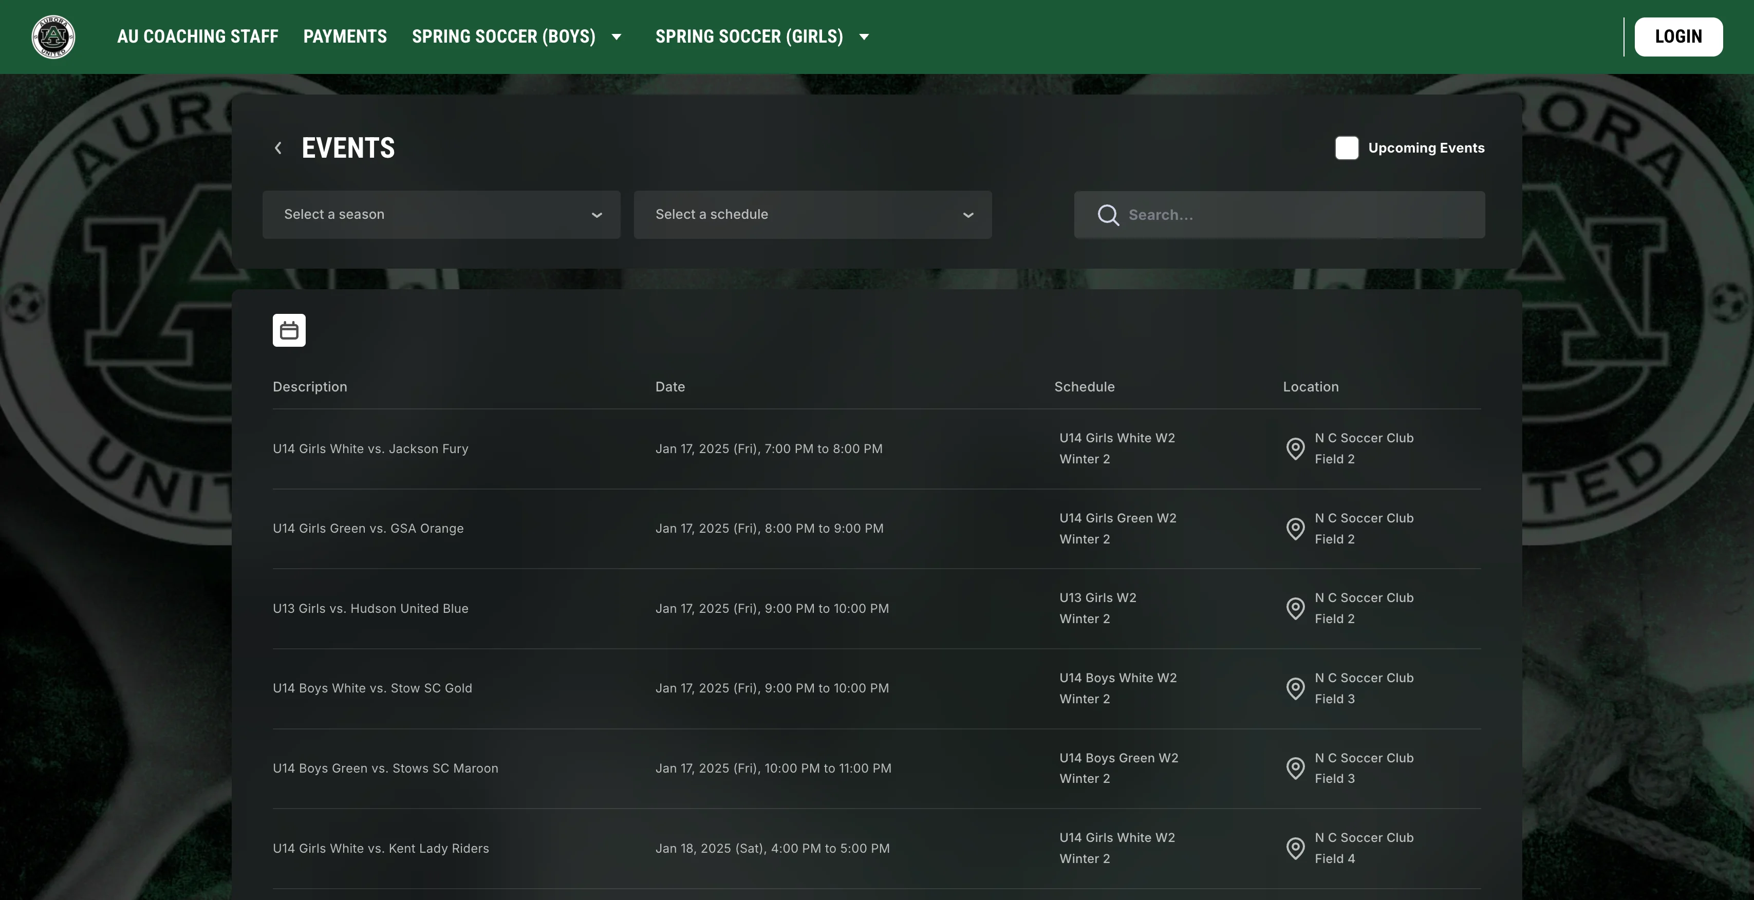Expand the Select a season dropdown

pyautogui.click(x=441, y=214)
